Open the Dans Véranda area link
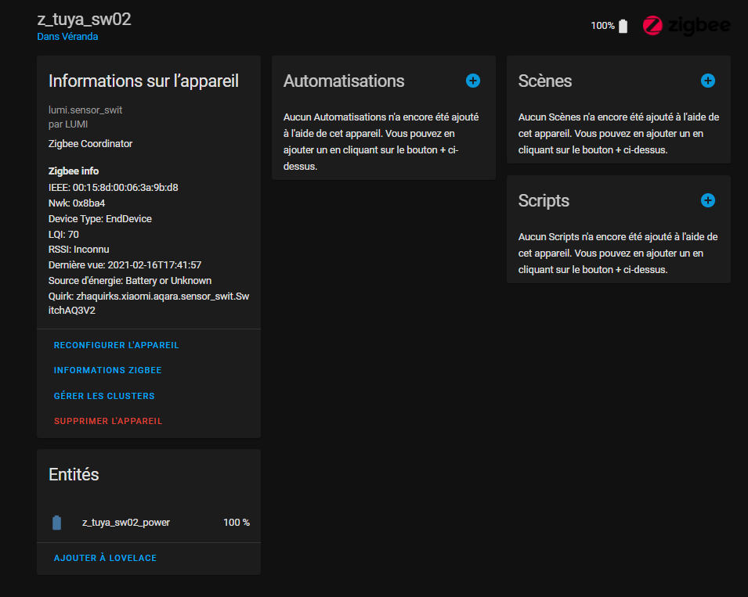This screenshot has height=597, width=748. [67, 37]
